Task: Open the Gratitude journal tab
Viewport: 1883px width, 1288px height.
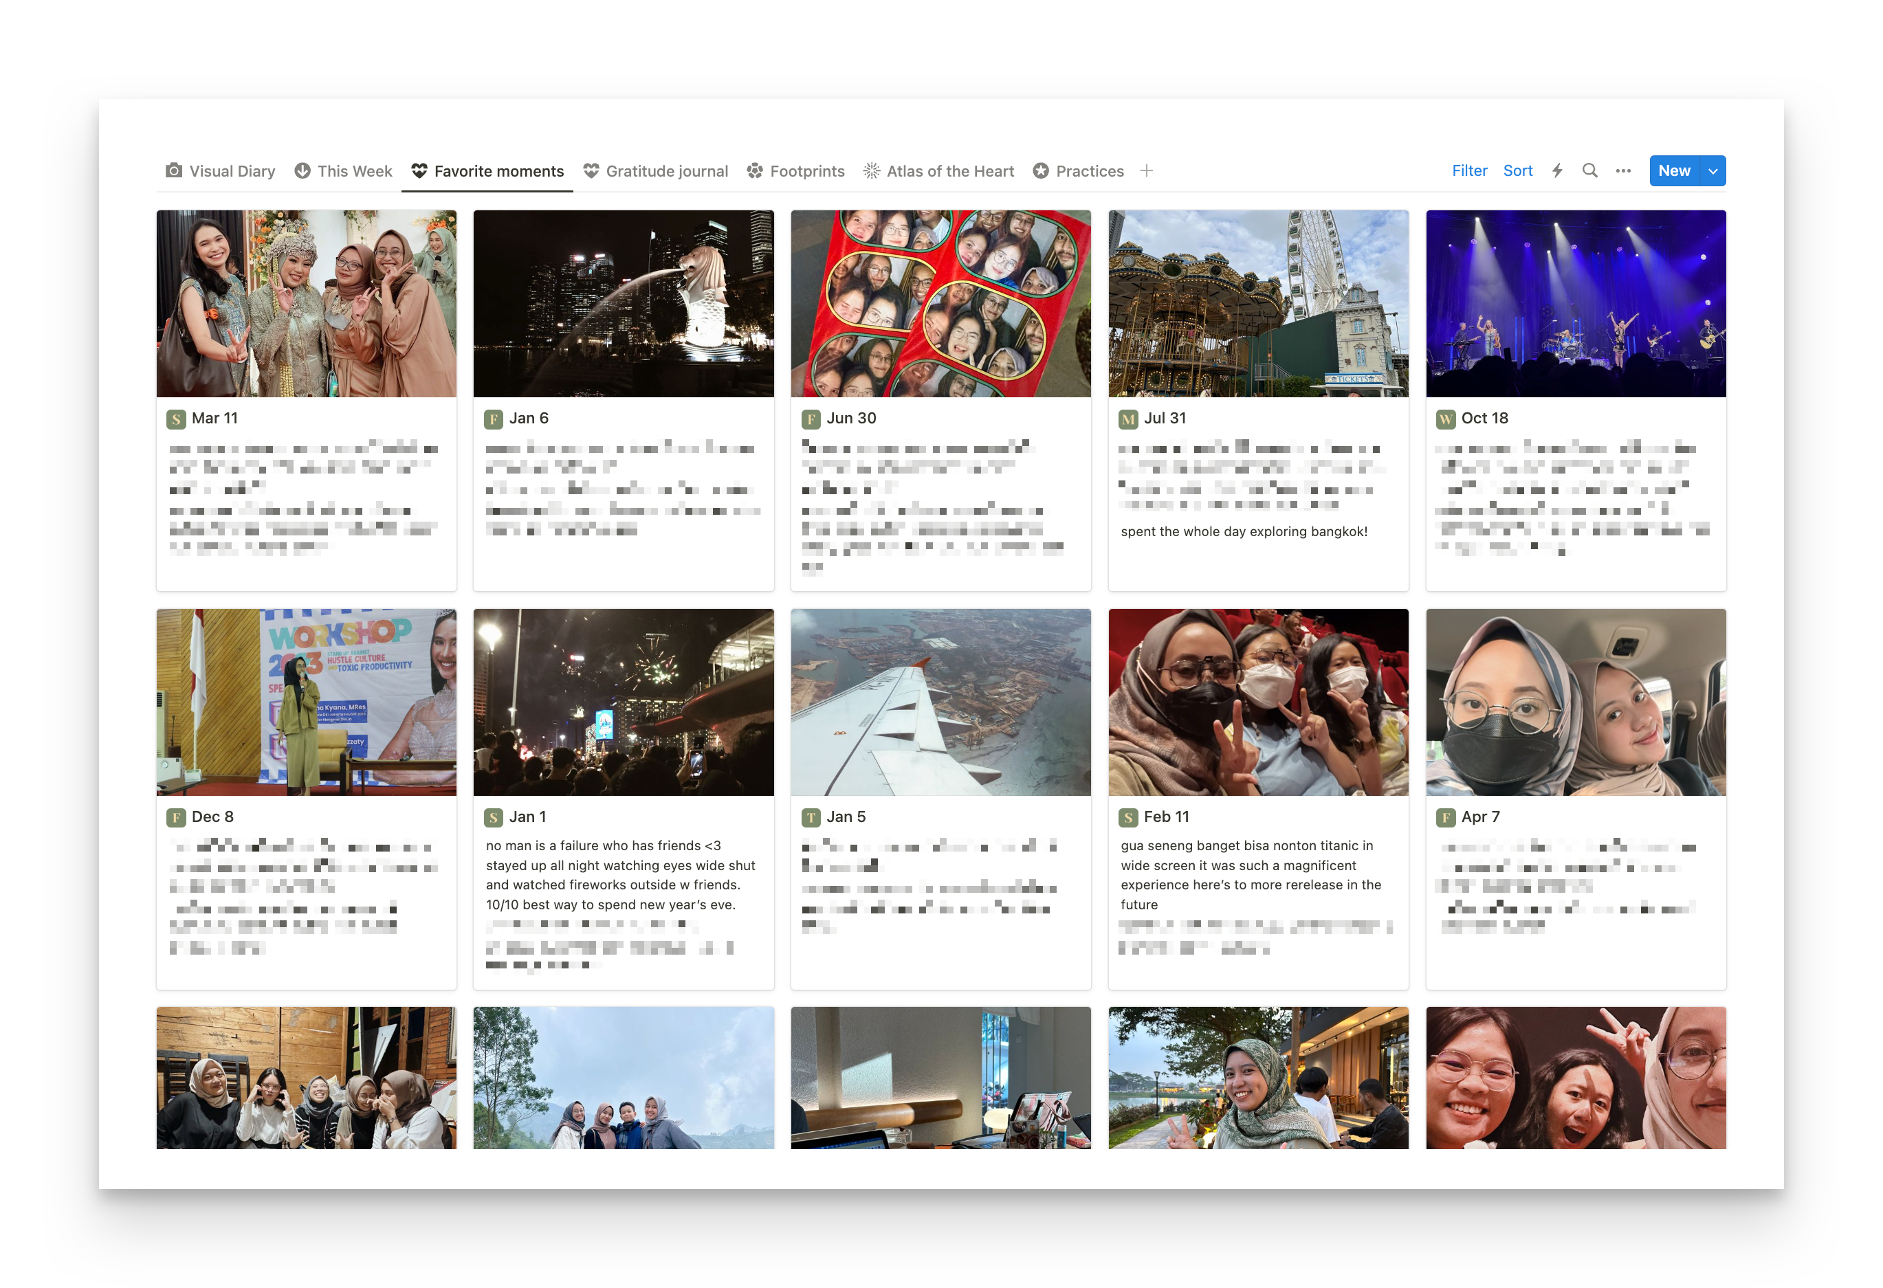Action: coord(655,171)
